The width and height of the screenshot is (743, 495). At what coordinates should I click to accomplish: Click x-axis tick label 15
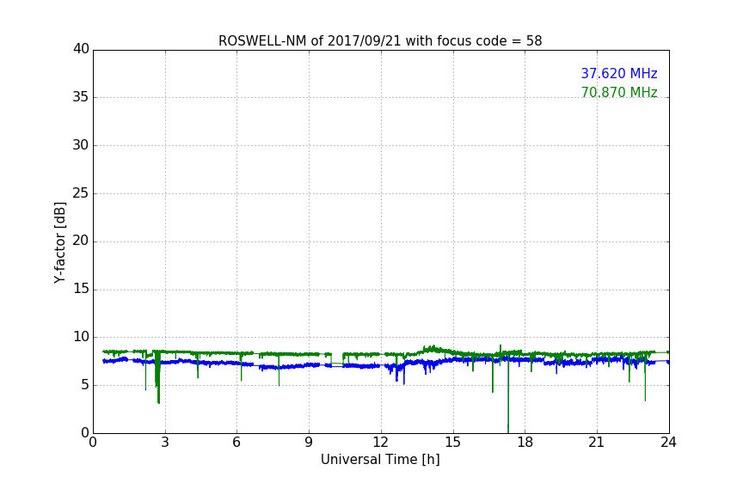pos(452,443)
